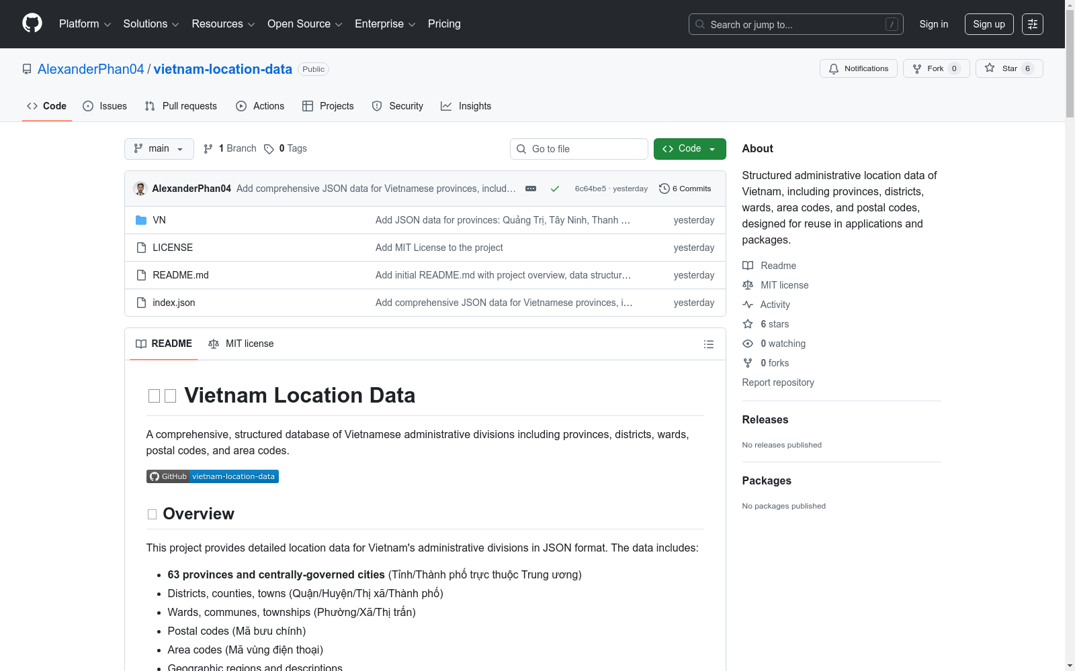Viewport: 1075px width, 671px height.
Task: Open the Platform dropdown menu
Action: pos(85,24)
